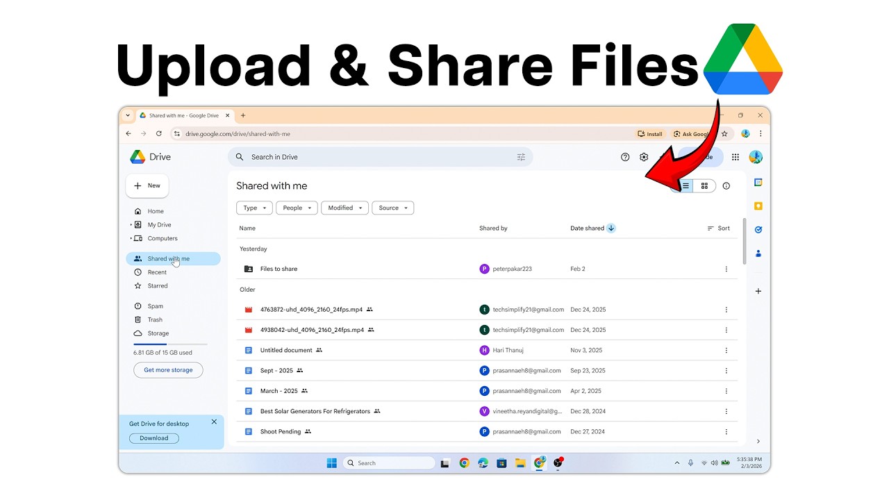
Task: Get add-ons with the plus icon
Action: (758, 291)
